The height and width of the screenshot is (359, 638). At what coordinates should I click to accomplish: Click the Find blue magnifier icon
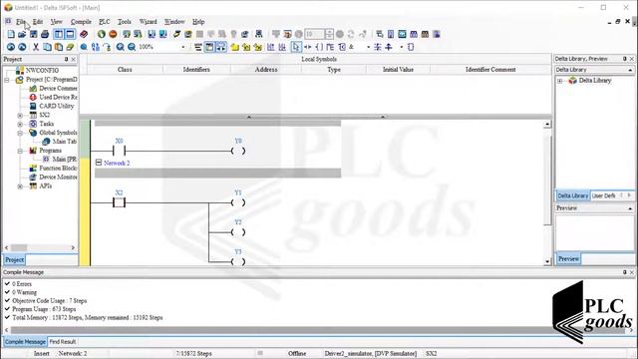pos(84,47)
